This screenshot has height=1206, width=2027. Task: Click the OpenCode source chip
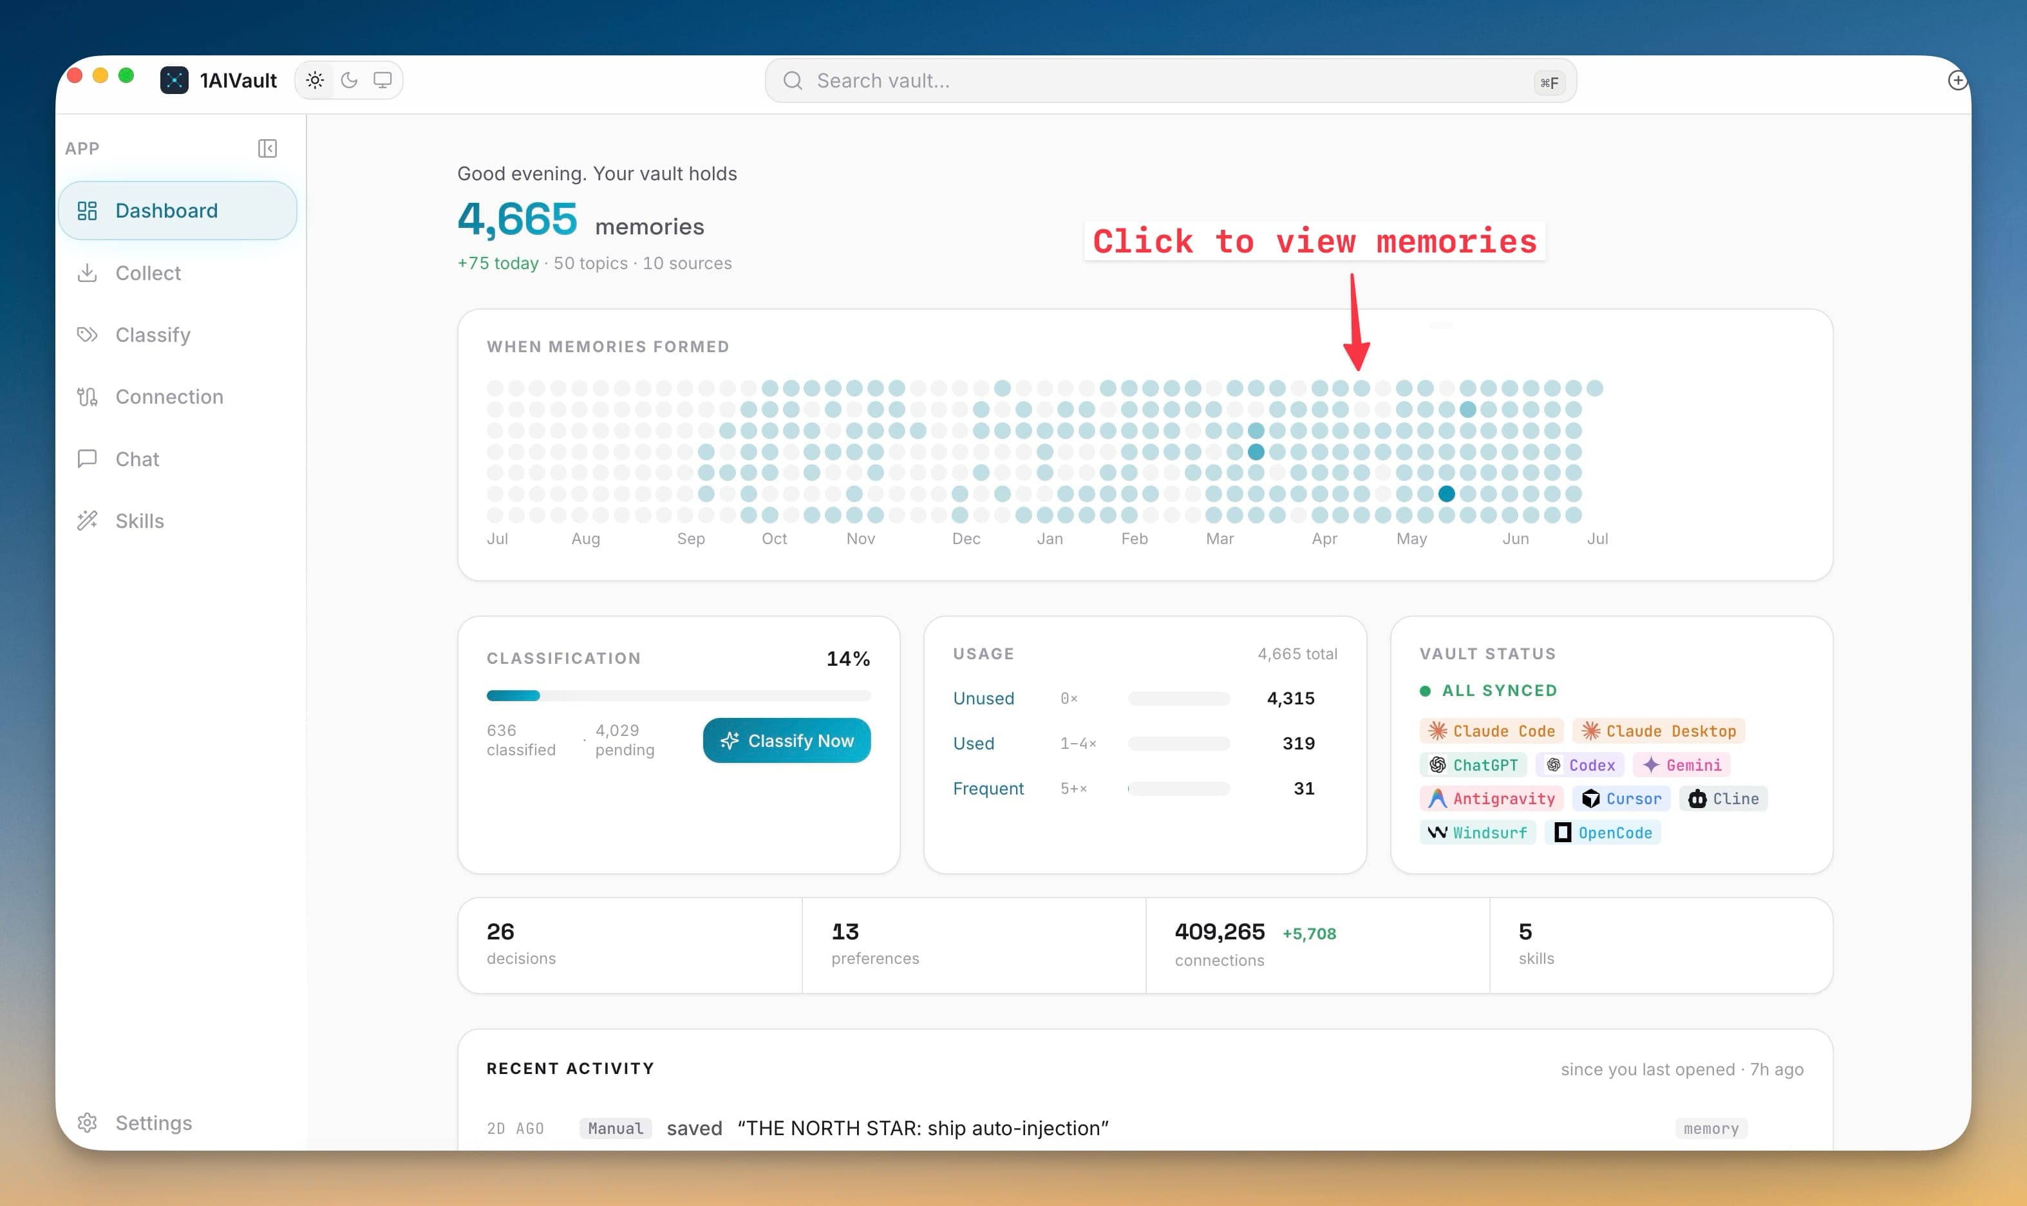1603,832
